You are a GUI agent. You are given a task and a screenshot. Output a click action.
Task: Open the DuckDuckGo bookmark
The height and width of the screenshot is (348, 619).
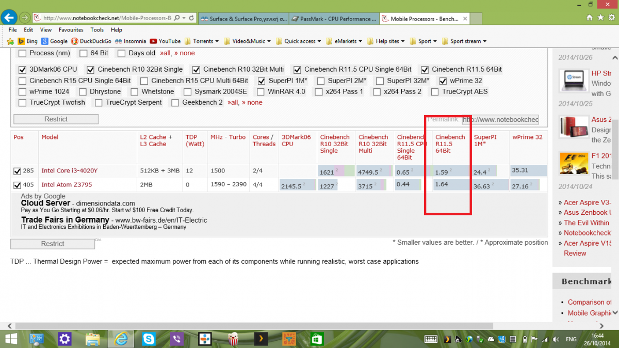click(91, 41)
